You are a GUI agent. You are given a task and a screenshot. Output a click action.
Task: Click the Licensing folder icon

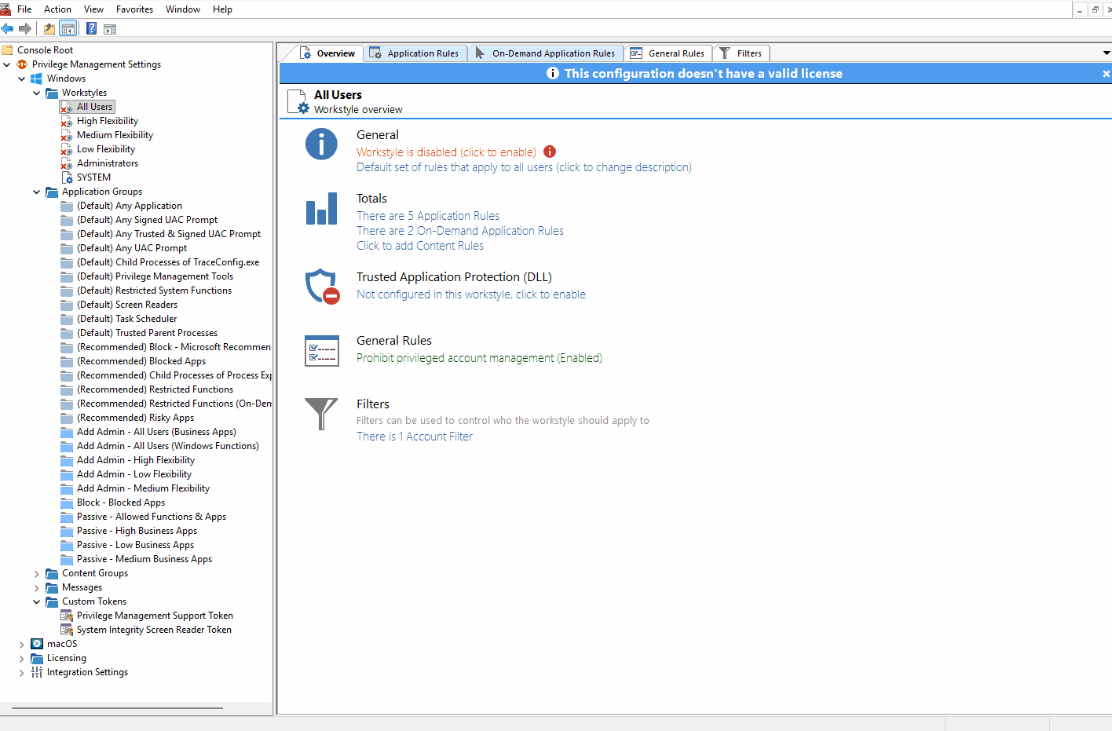pos(36,658)
